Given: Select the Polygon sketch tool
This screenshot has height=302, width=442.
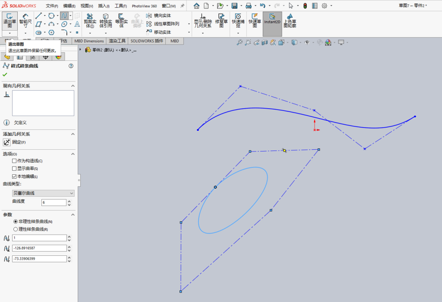Looking at the screenshot, I should [x=51, y=32].
